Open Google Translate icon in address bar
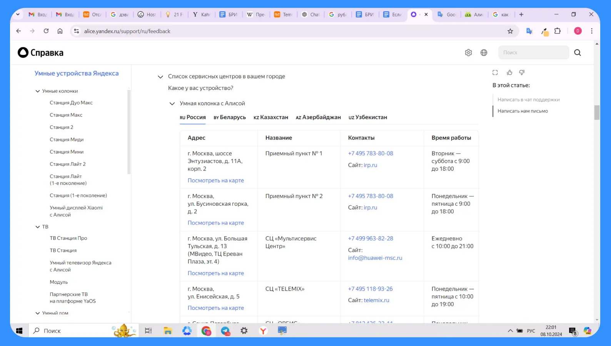Image resolution: width=611 pixels, height=346 pixels. click(529, 31)
